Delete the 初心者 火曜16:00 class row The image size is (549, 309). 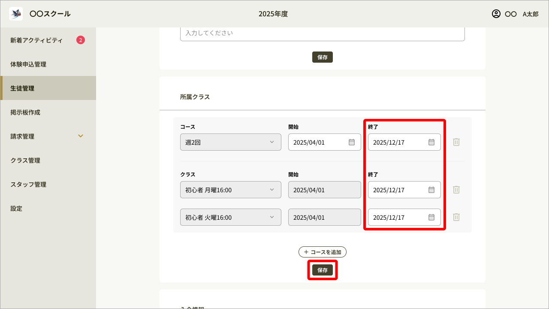click(456, 217)
